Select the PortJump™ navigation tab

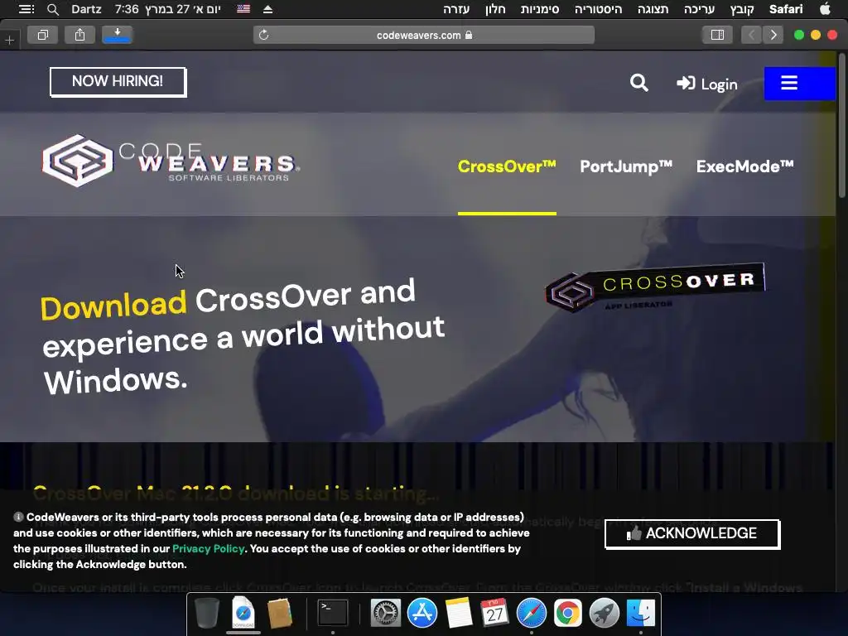[x=626, y=166]
